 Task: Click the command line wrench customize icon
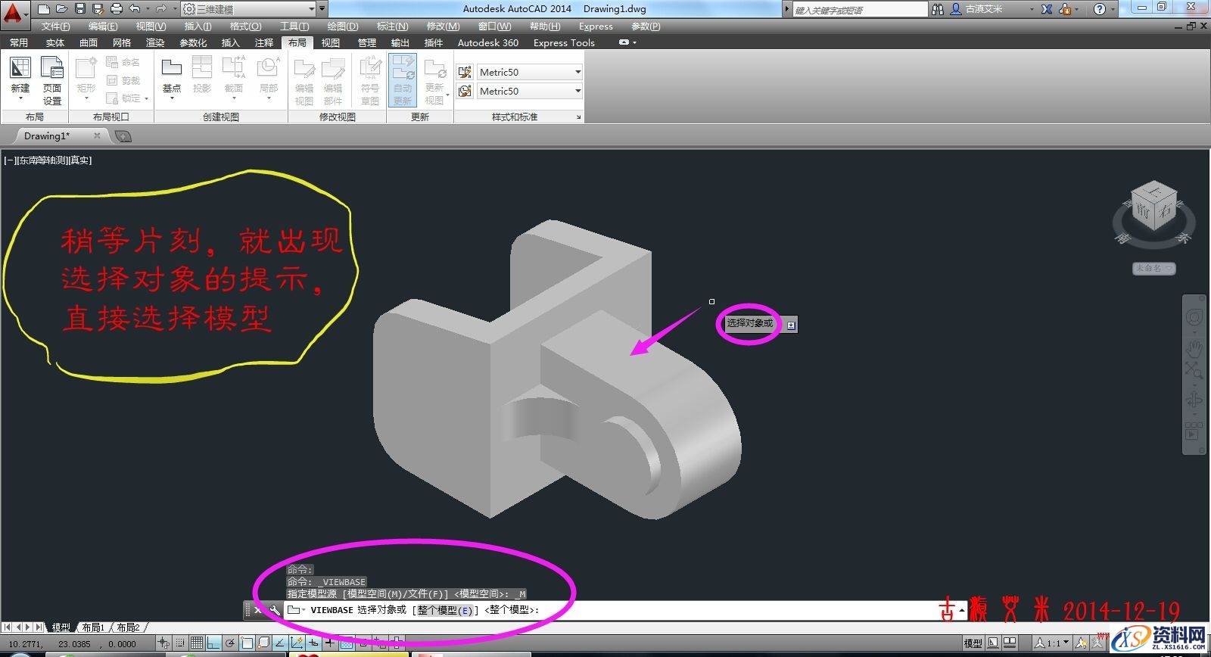(x=274, y=610)
